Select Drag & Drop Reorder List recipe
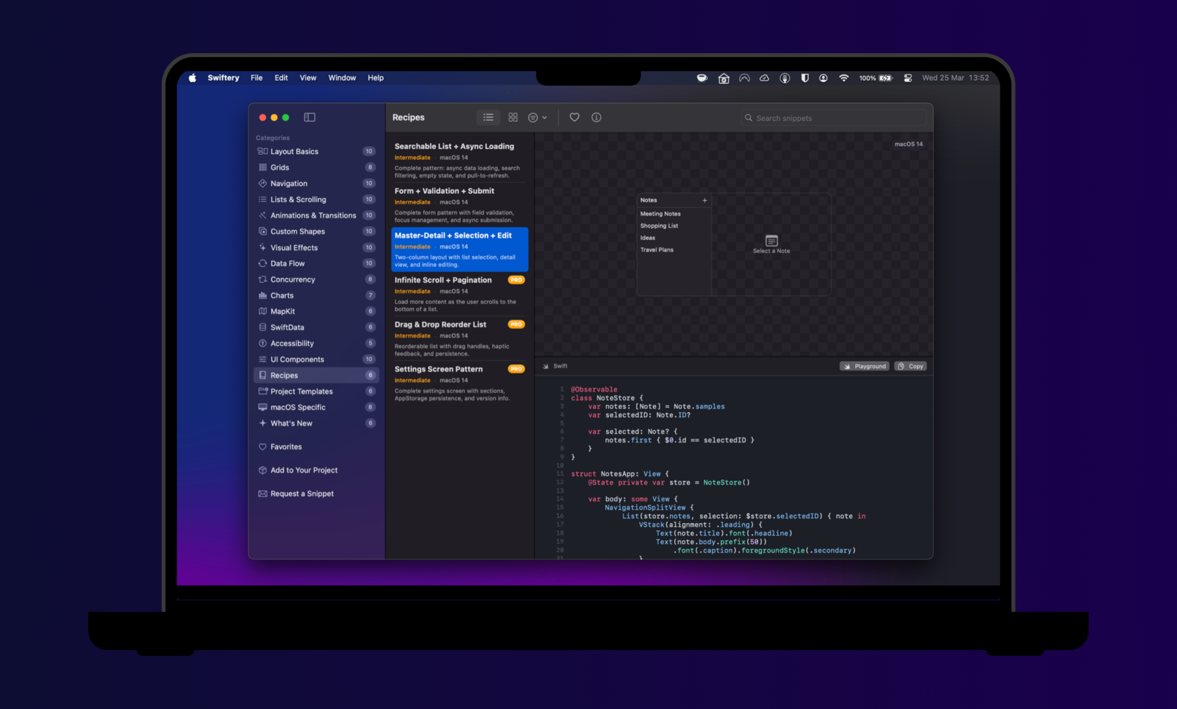Image resolution: width=1177 pixels, height=709 pixels. [459, 339]
